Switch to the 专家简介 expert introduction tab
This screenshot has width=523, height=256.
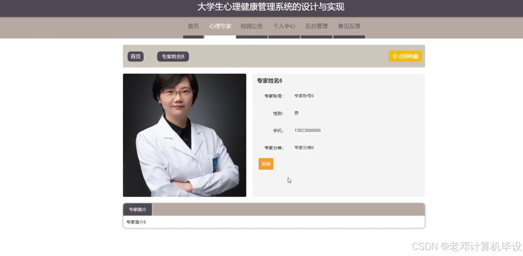click(137, 209)
